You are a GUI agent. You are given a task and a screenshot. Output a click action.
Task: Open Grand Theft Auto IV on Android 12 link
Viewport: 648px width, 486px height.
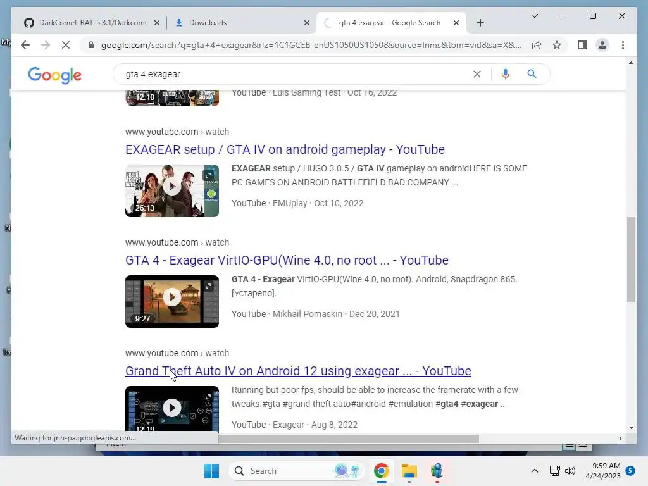tap(298, 371)
